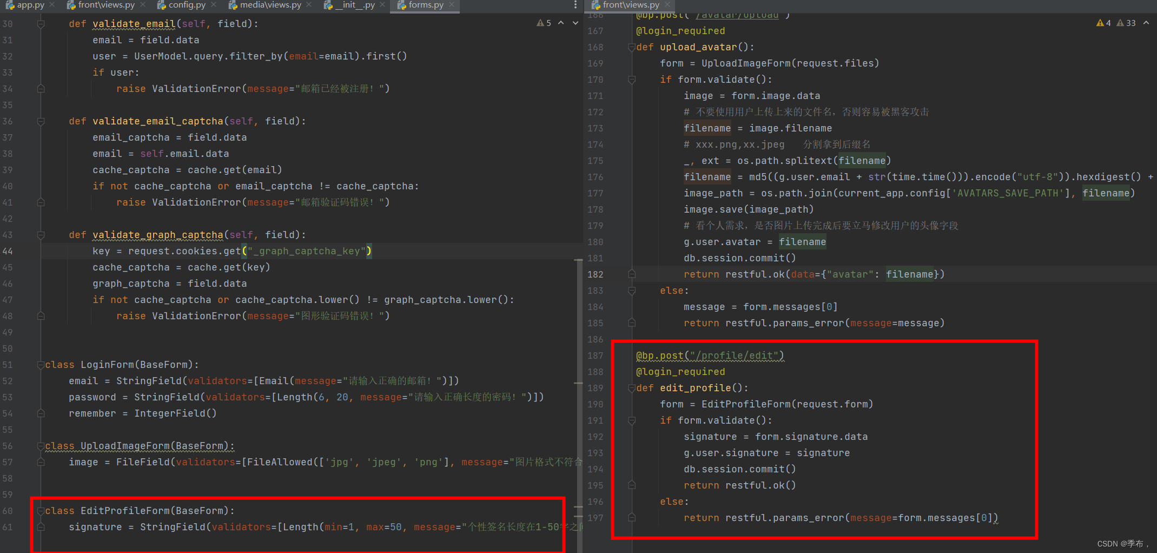Click "g.user.signature = signature" on line 193
1157x553 pixels.
[x=766, y=453]
